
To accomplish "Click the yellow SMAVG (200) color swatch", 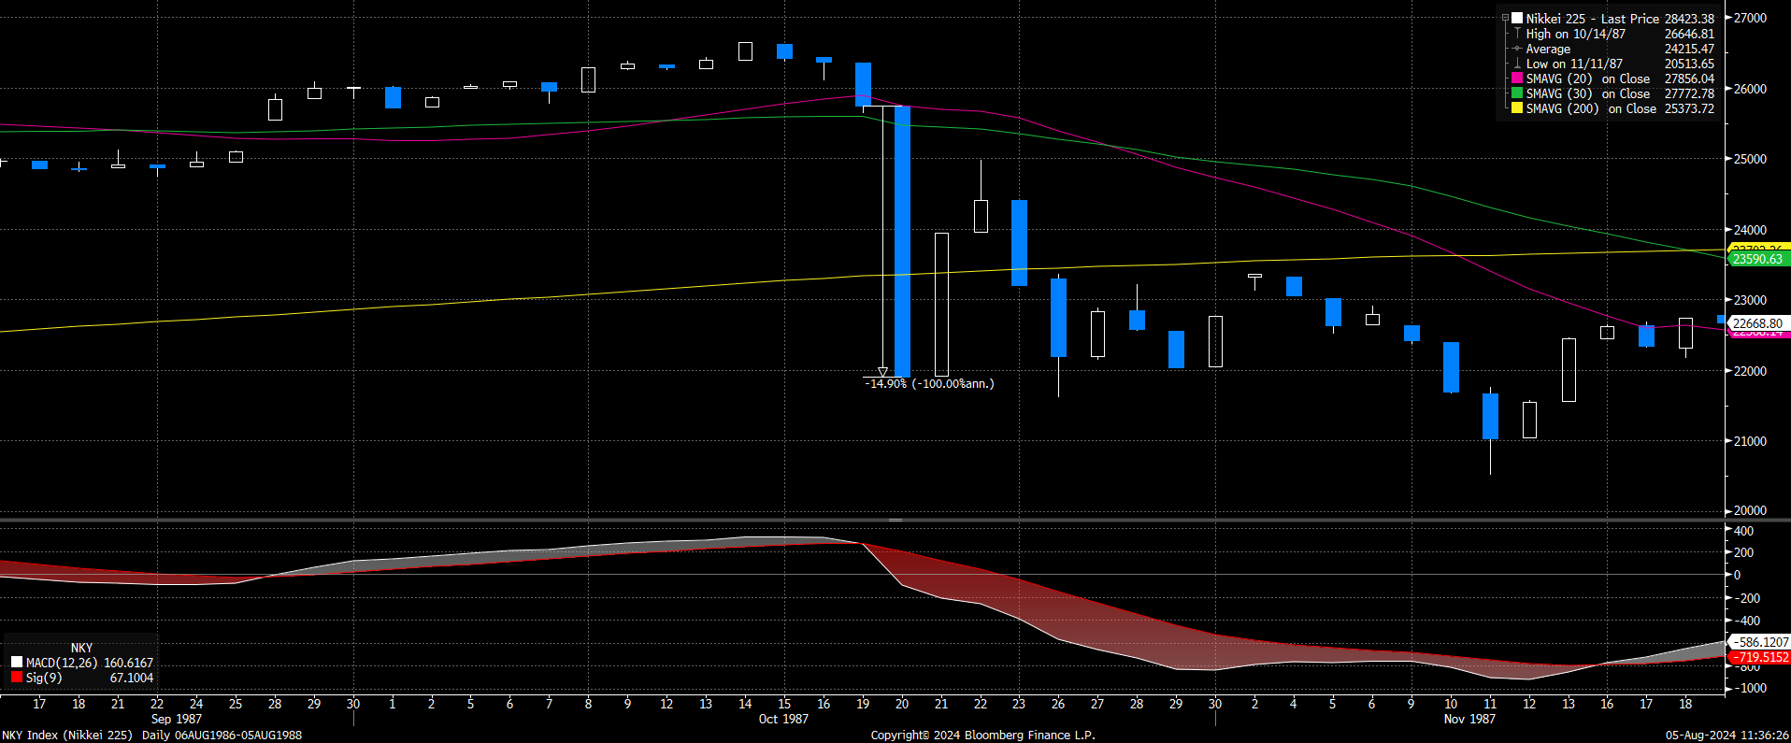I will pos(1517,108).
